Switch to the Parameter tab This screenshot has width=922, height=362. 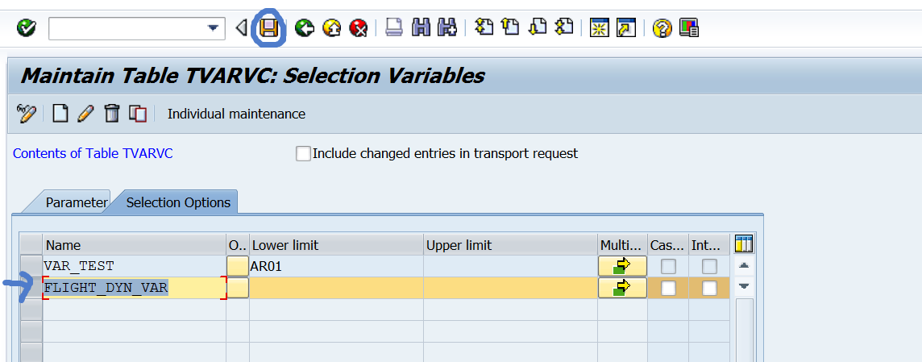tap(76, 202)
